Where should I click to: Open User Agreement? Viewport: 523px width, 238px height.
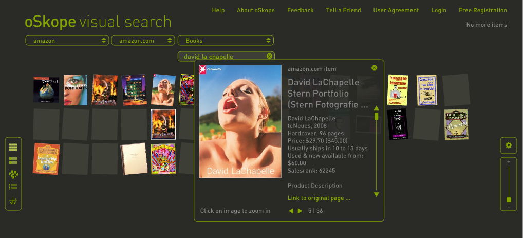click(x=396, y=10)
